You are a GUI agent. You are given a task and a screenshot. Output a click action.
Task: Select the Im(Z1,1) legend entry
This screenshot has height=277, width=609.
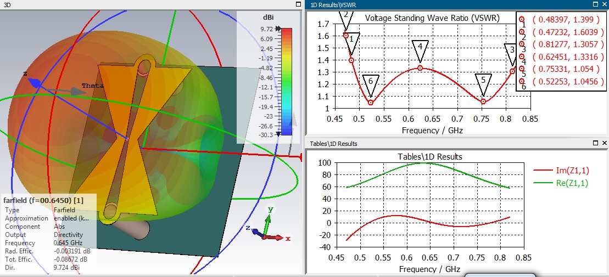tap(560, 169)
